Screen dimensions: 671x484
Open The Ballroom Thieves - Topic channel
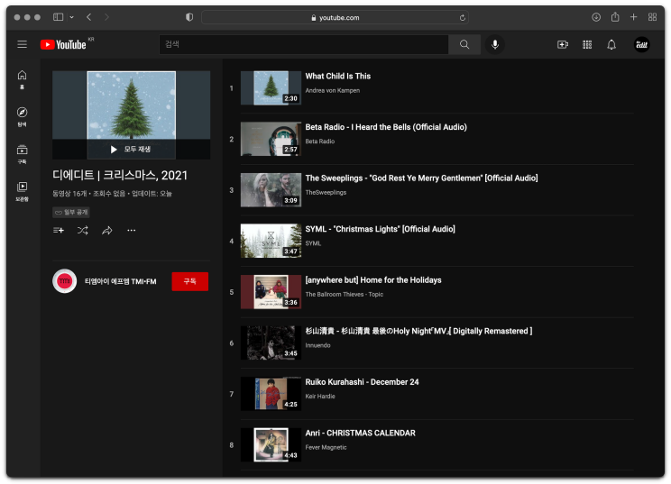coord(344,295)
